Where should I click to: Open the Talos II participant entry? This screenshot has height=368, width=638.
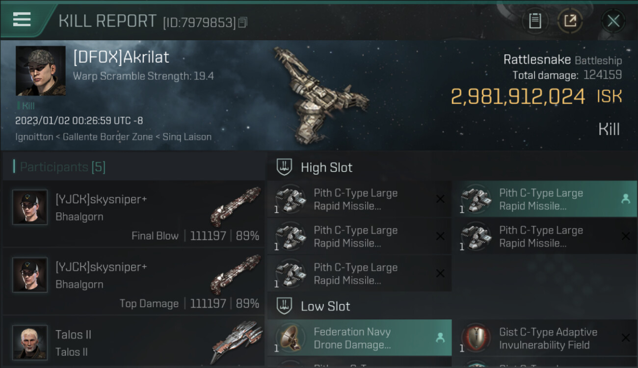pyautogui.click(x=133, y=342)
